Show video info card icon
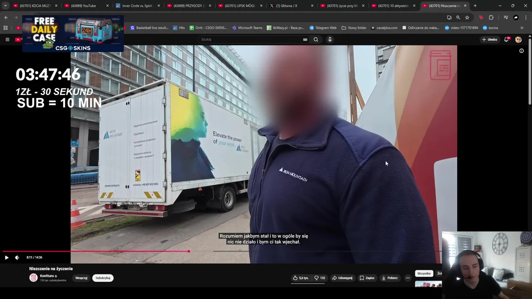The image size is (532, 299). [x=522, y=51]
